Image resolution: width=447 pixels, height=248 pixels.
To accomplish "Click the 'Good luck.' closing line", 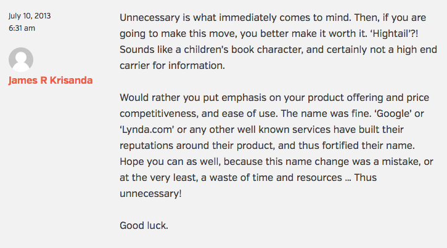I will 144,225.
